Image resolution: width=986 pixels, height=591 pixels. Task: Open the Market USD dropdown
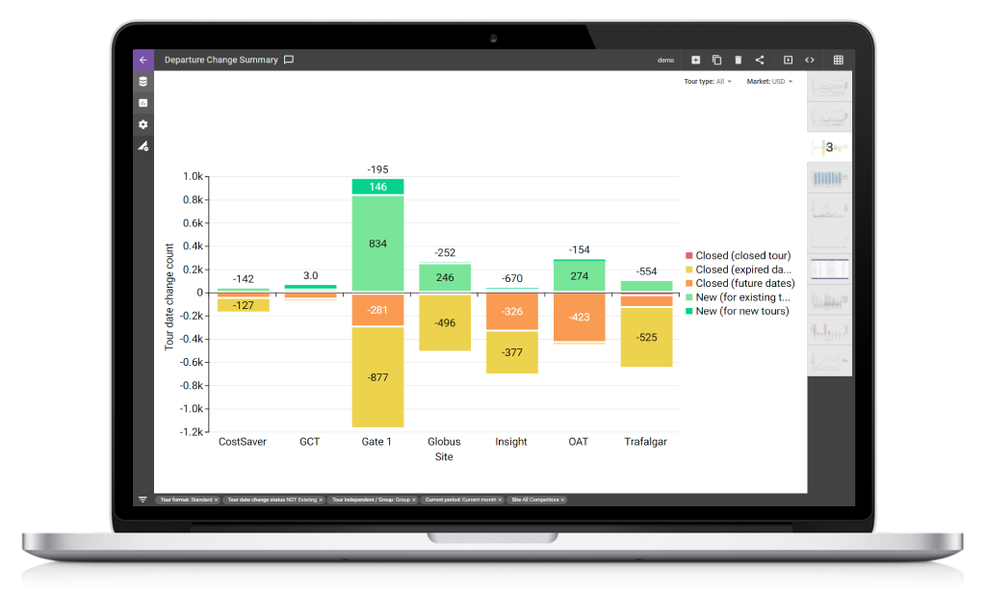point(769,81)
